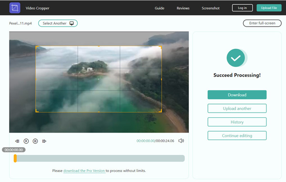This screenshot has width=286, height=182.
Task: Click the Upload another button
Action: click(237, 108)
